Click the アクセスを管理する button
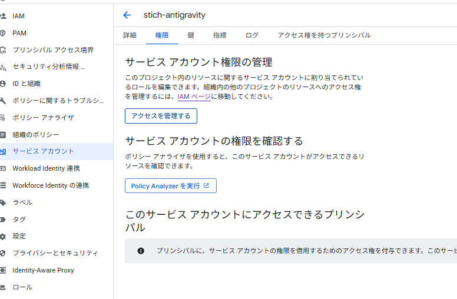457x299 pixels. click(161, 116)
